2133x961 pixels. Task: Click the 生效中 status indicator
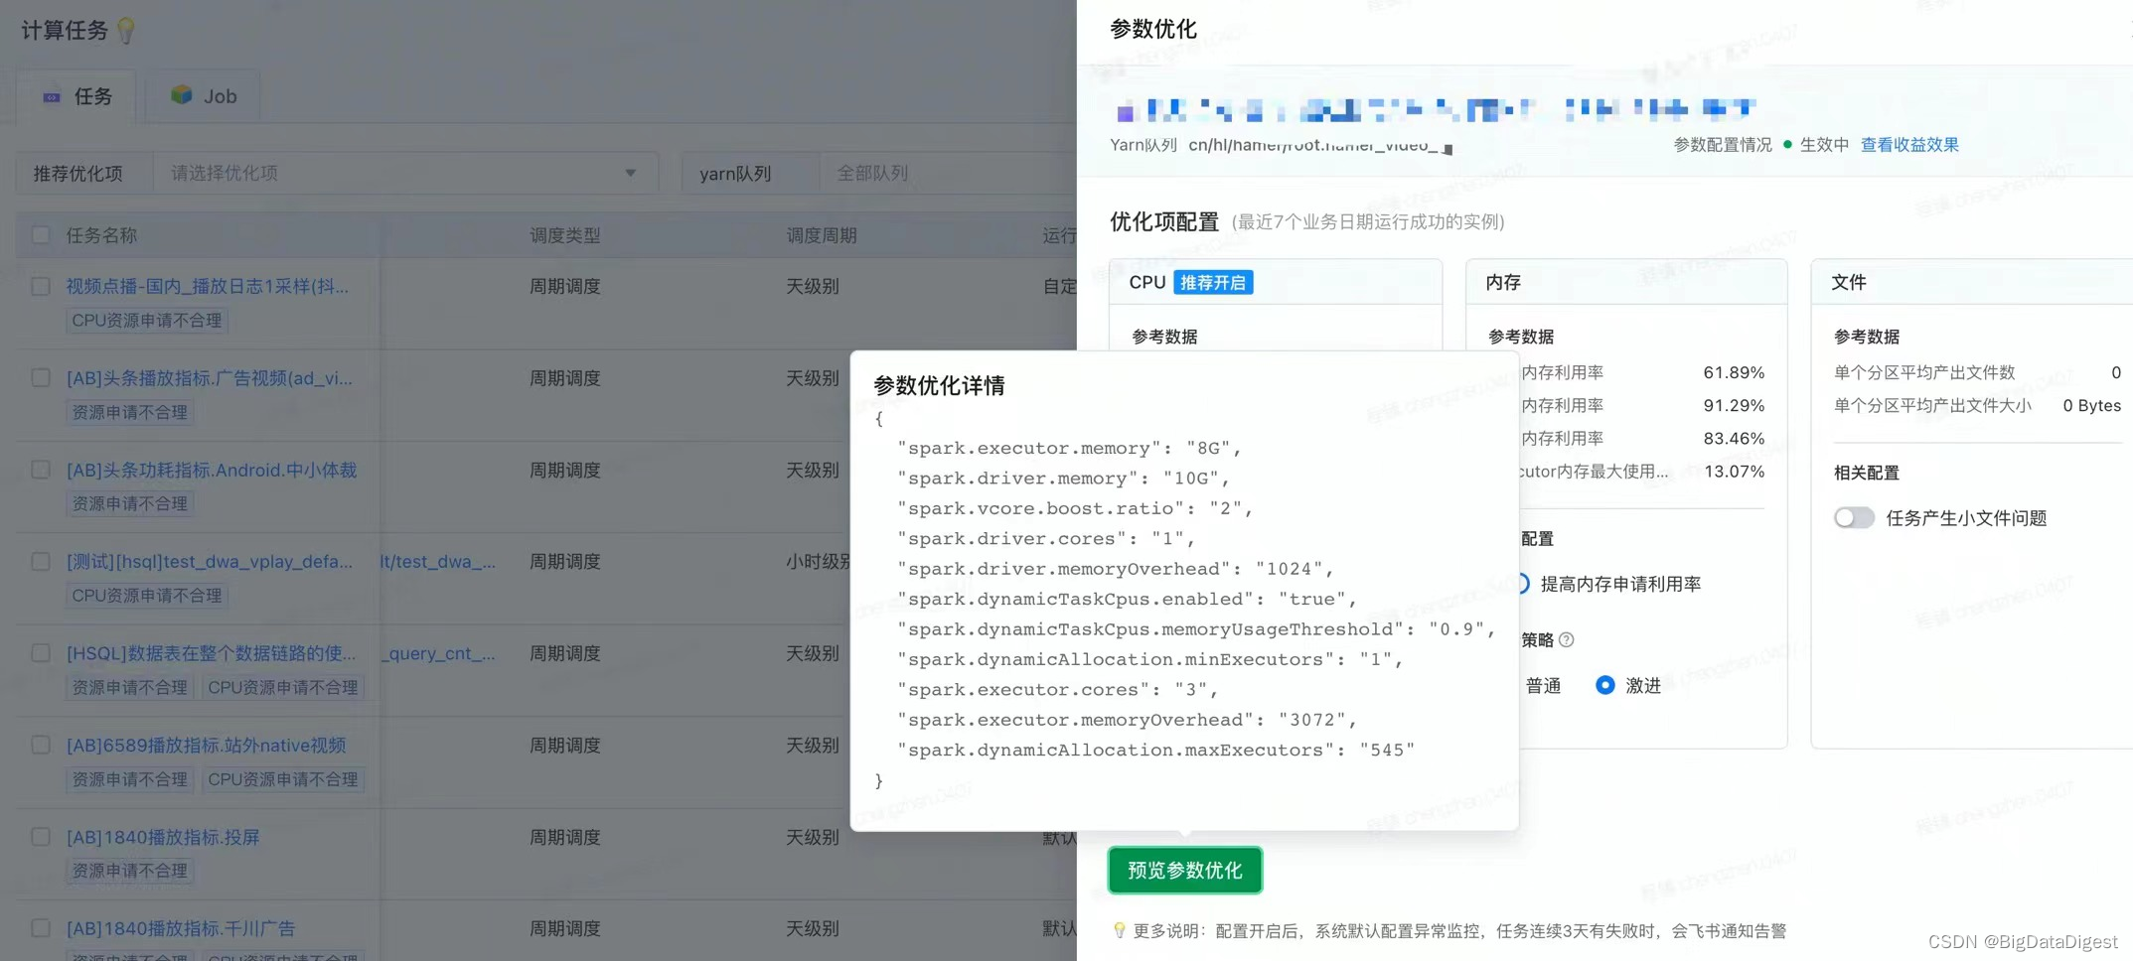1816,145
